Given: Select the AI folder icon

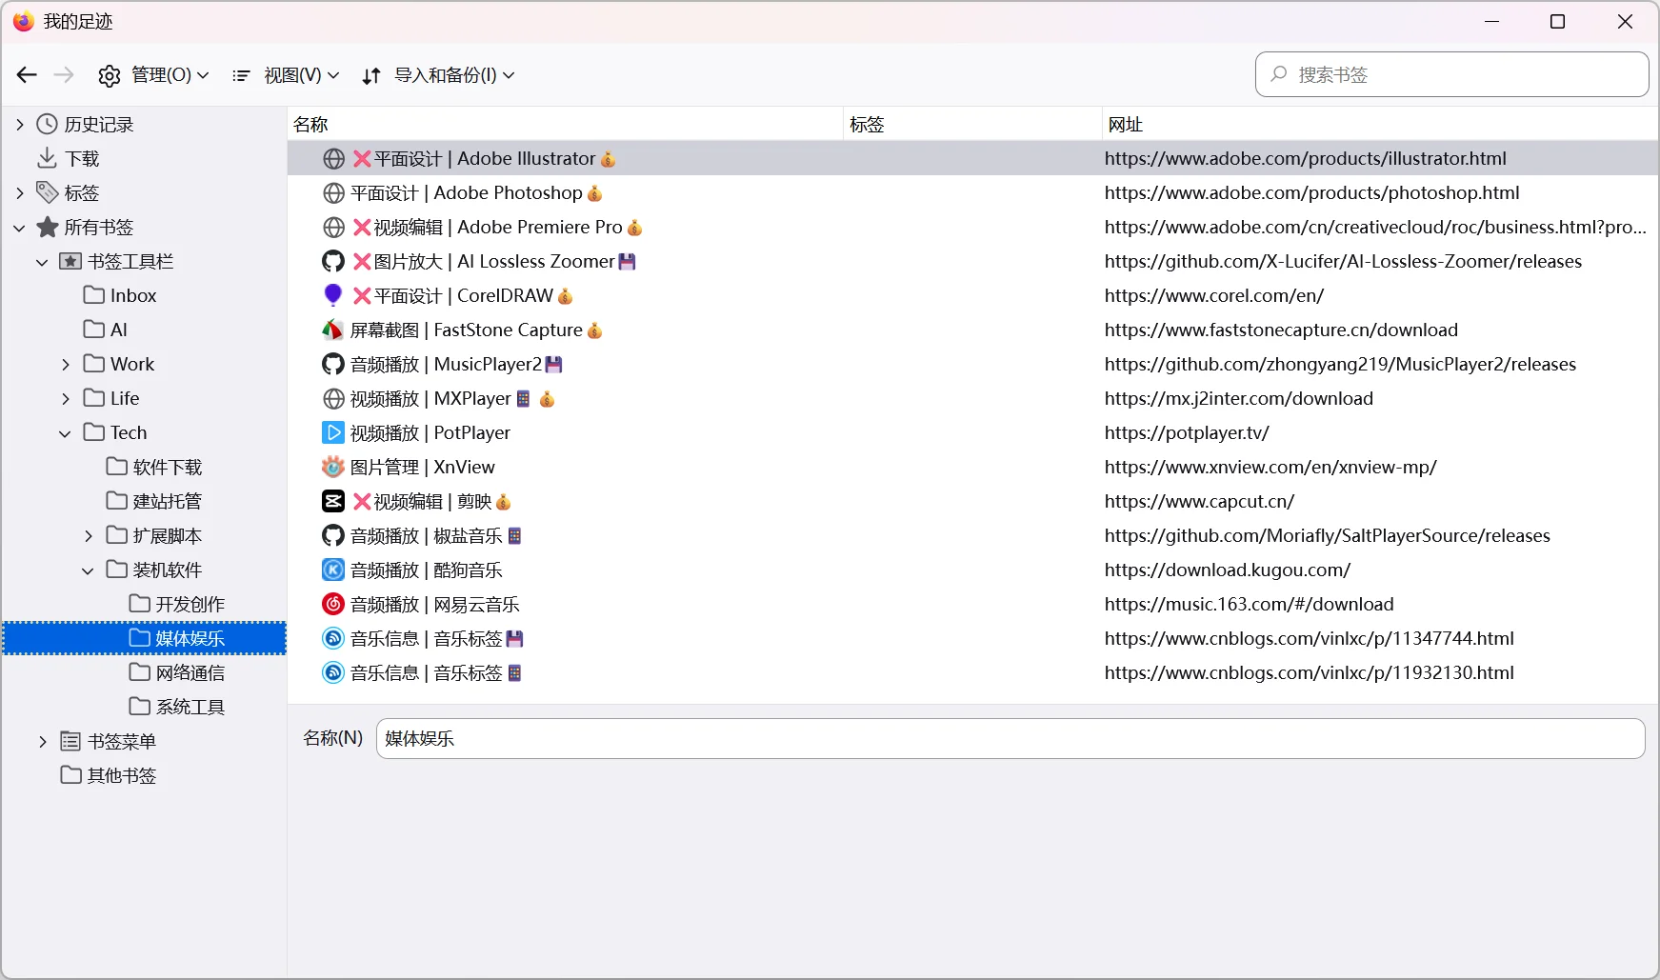Looking at the screenshot, I should pyautogui.click(x=94, y=330).
